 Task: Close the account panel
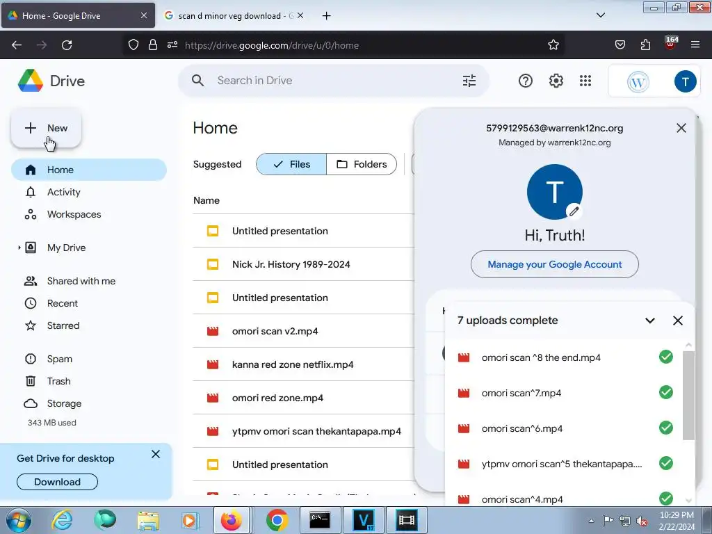pos(681,128)
